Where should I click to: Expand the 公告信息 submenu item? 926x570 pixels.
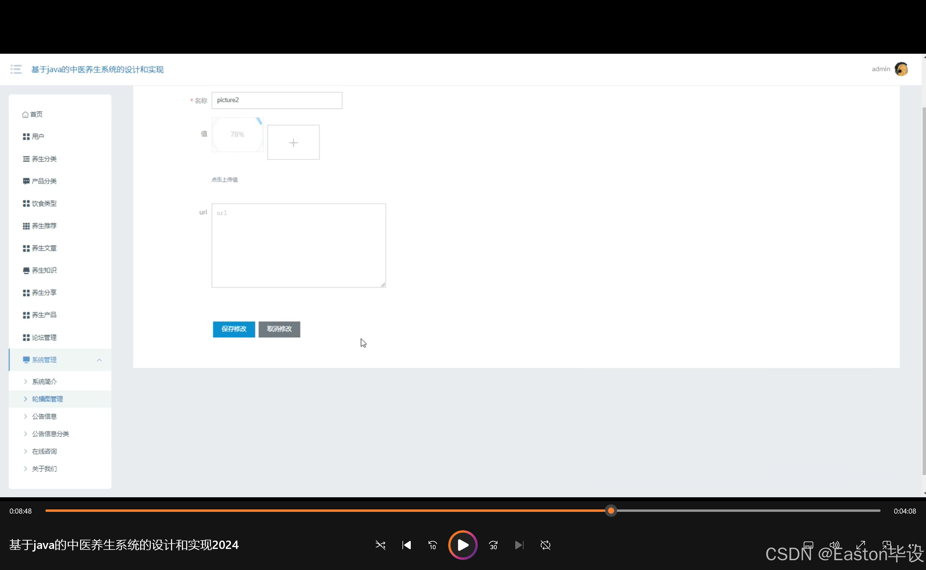coord(44,416)
